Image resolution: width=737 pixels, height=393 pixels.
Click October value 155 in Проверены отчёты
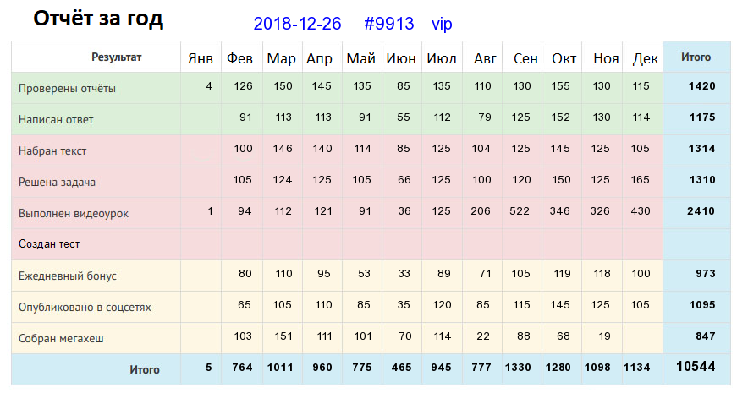tap(560, 86)
